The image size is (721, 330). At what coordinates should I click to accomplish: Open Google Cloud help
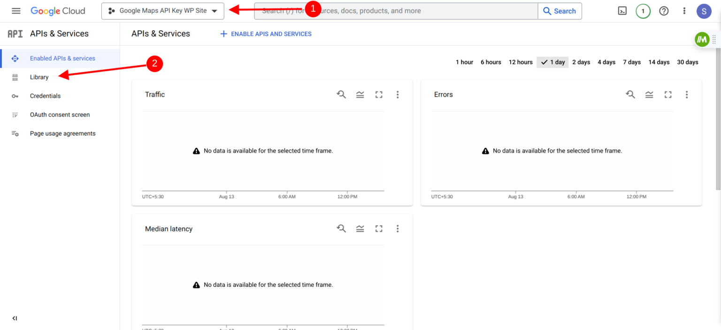tap(664, 10)
